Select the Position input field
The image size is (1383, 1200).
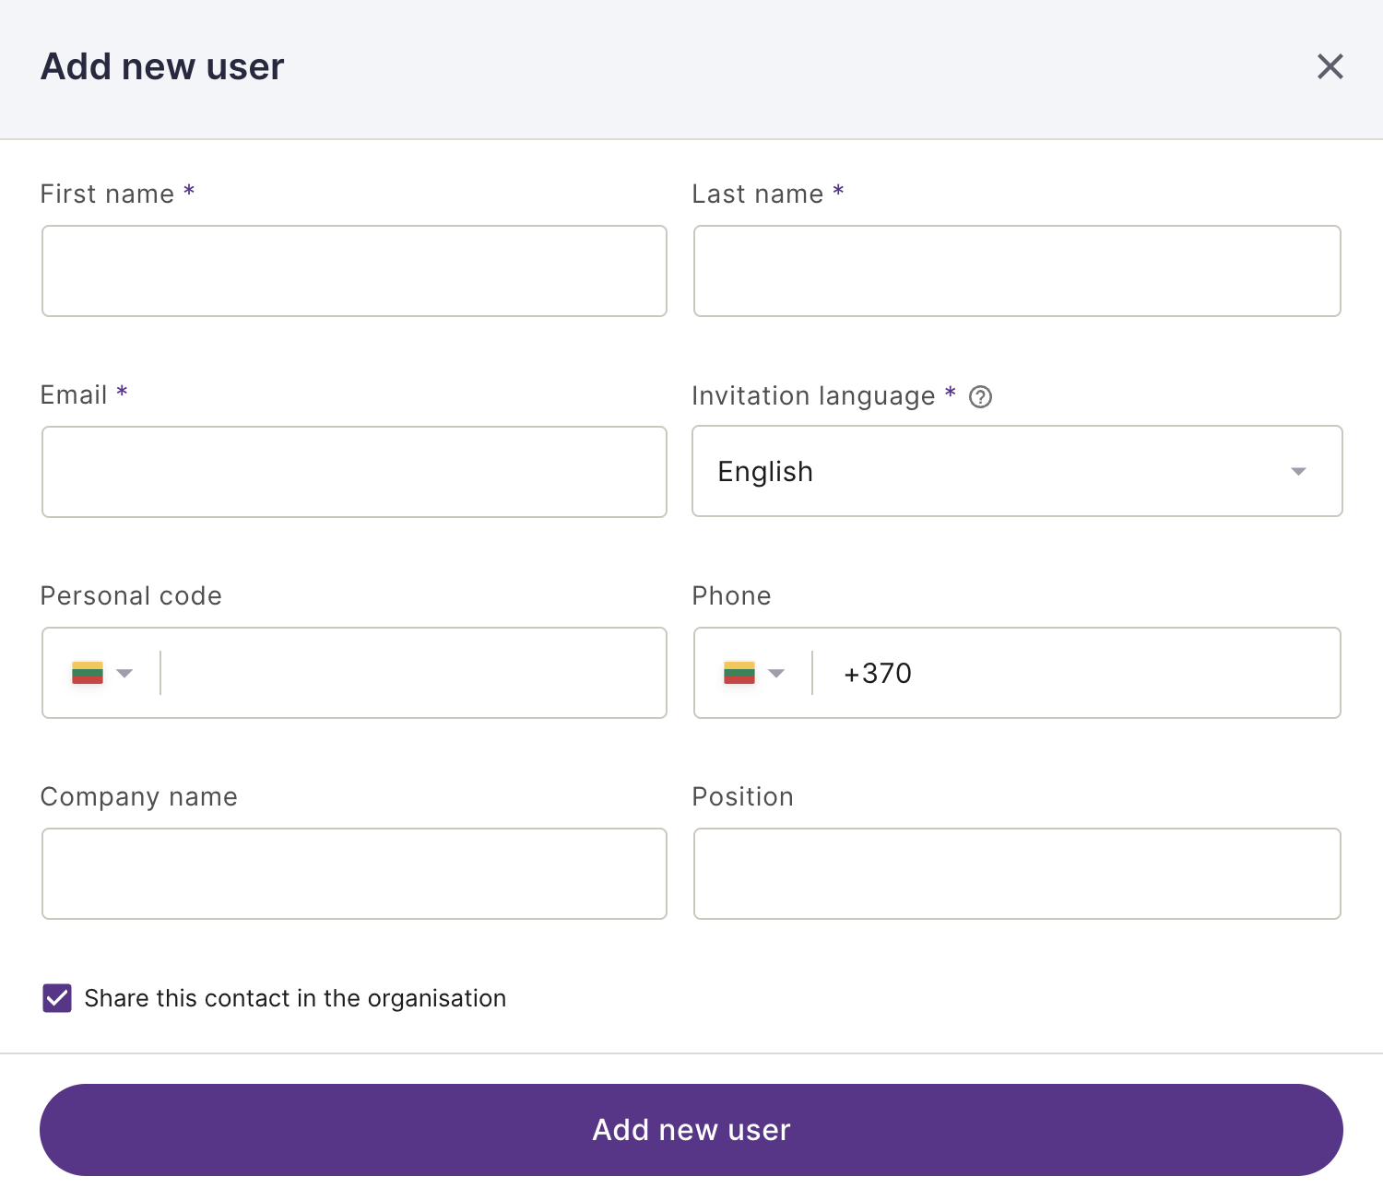[1017, 874]
